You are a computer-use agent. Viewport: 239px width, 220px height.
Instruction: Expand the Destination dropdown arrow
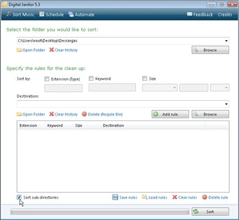(x=226, y=104)
